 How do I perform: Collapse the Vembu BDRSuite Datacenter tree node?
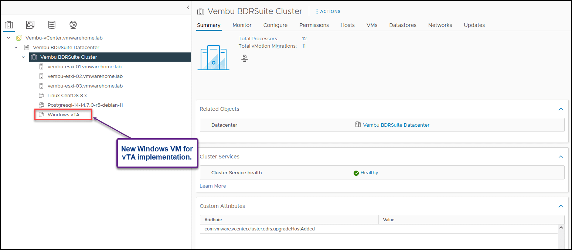tap(16, 47)
